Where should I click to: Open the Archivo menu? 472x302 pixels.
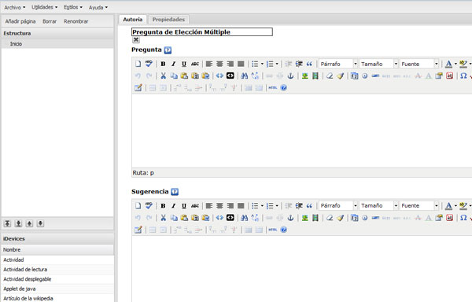coord(14,7)
